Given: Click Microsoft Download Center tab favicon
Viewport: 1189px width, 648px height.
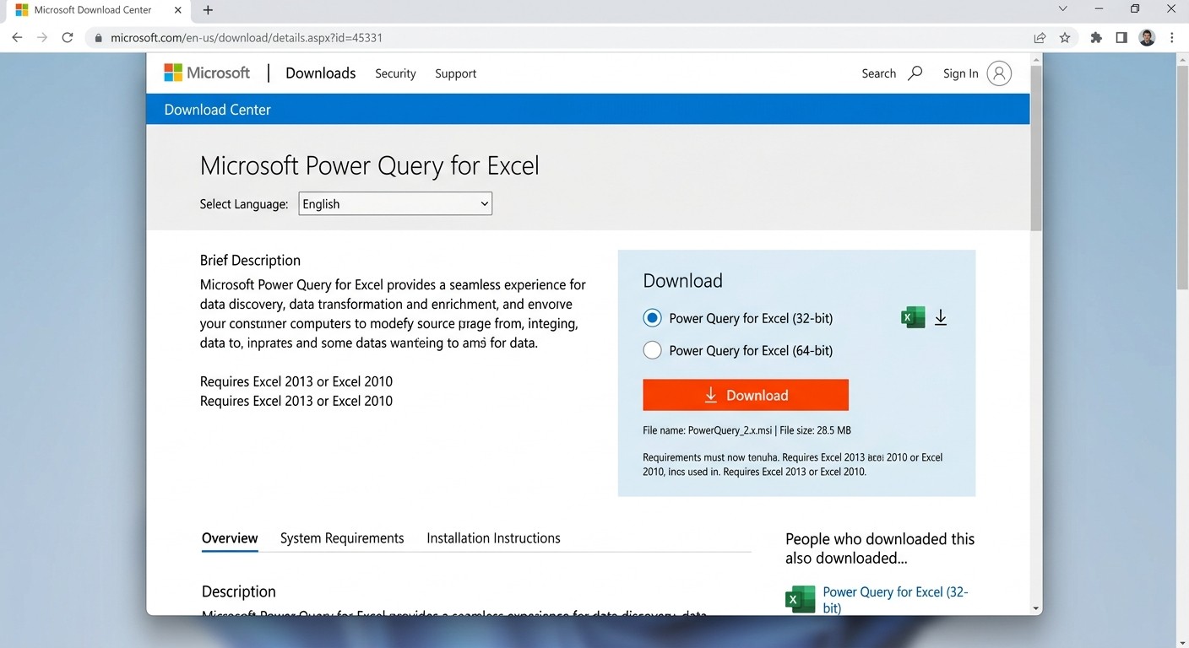Looking at the screenshot, I should pyautogui.click(x=22, y=10).
